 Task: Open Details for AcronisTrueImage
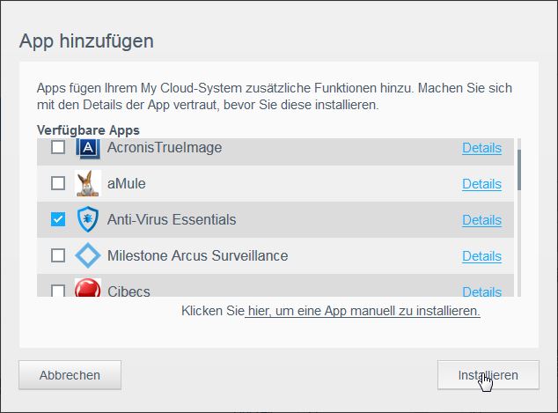[481, 148]
